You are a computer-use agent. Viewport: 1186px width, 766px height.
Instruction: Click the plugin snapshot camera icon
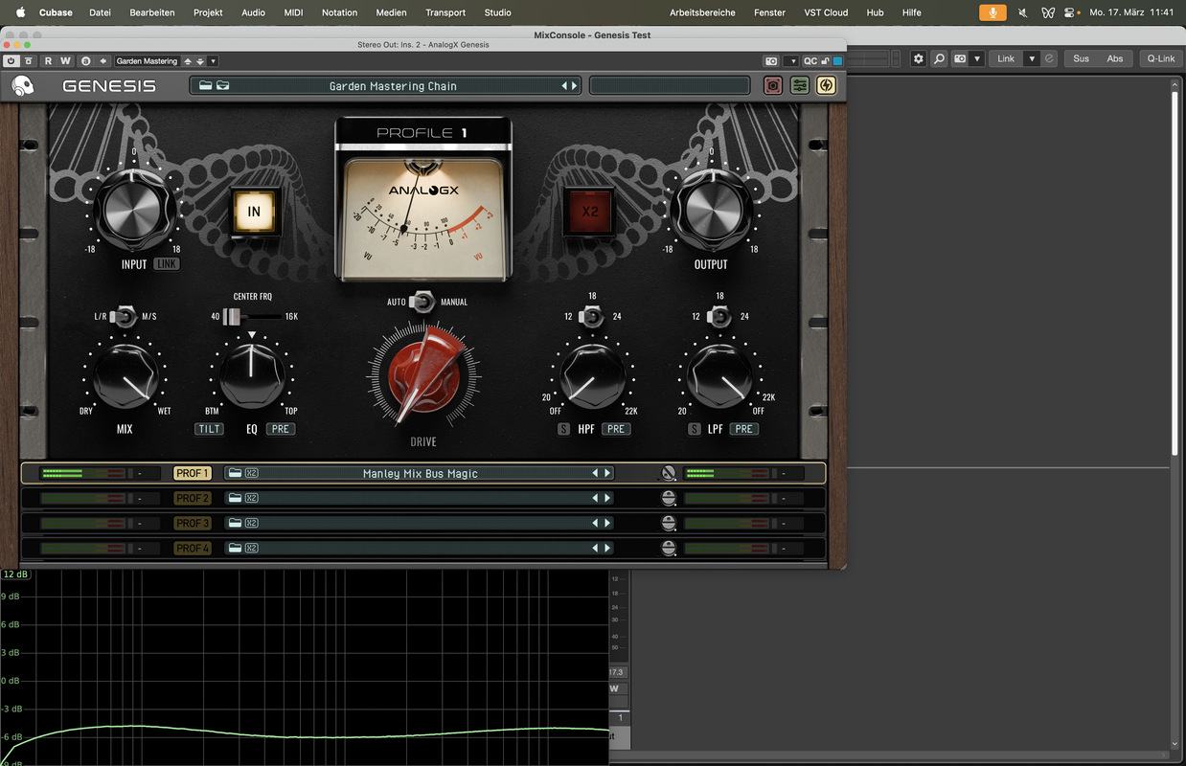(x=771, y=61)
